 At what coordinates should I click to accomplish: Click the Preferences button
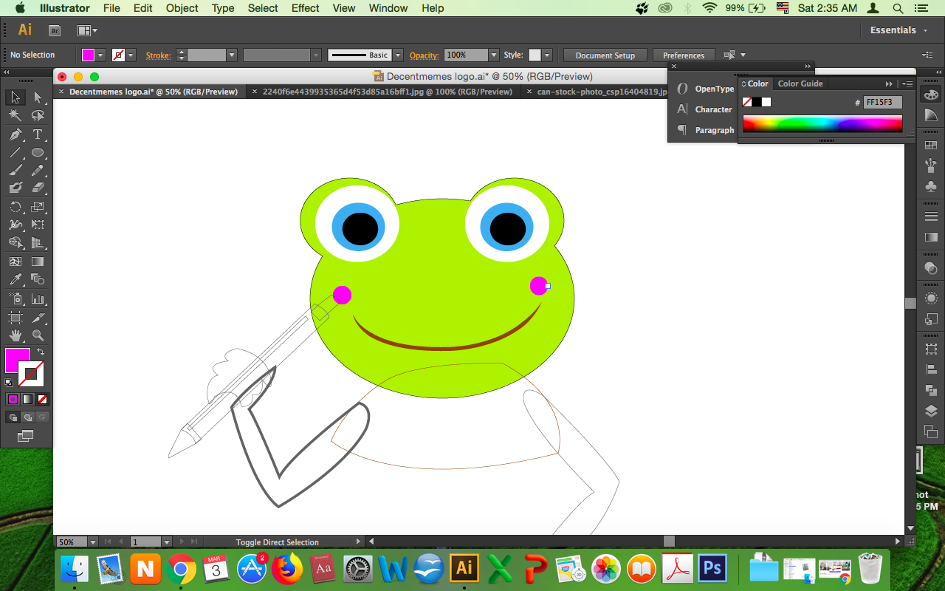tap(684, 55)
